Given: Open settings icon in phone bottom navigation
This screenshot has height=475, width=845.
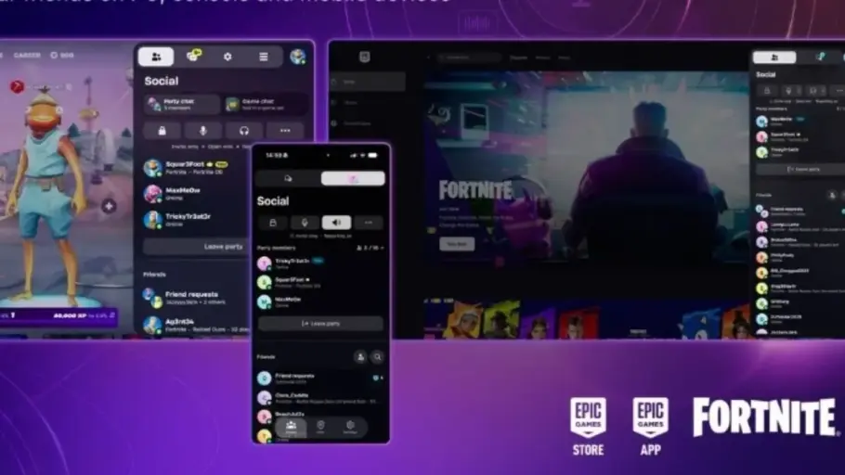Looking at the screenshot, I should tap(350, 427).
